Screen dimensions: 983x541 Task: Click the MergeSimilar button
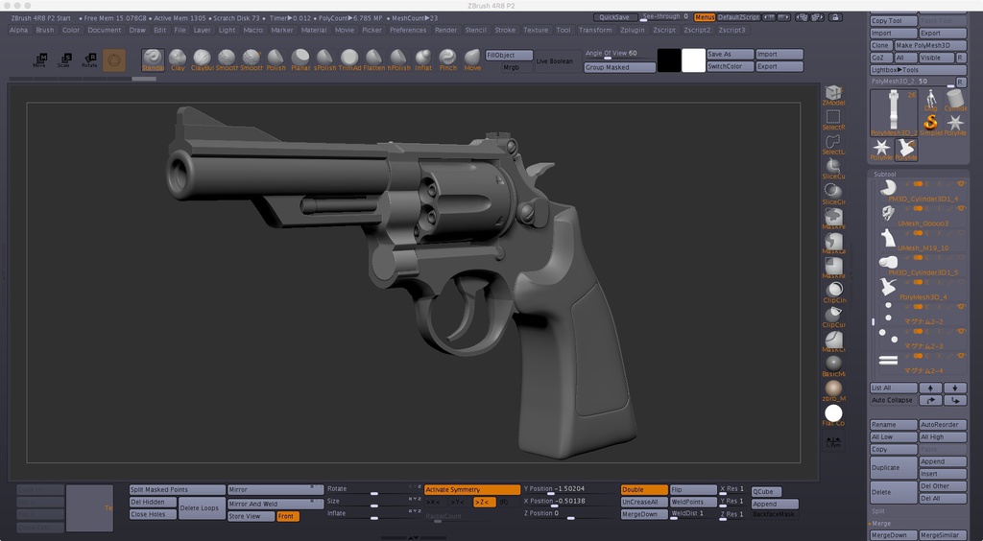[943, 535]
